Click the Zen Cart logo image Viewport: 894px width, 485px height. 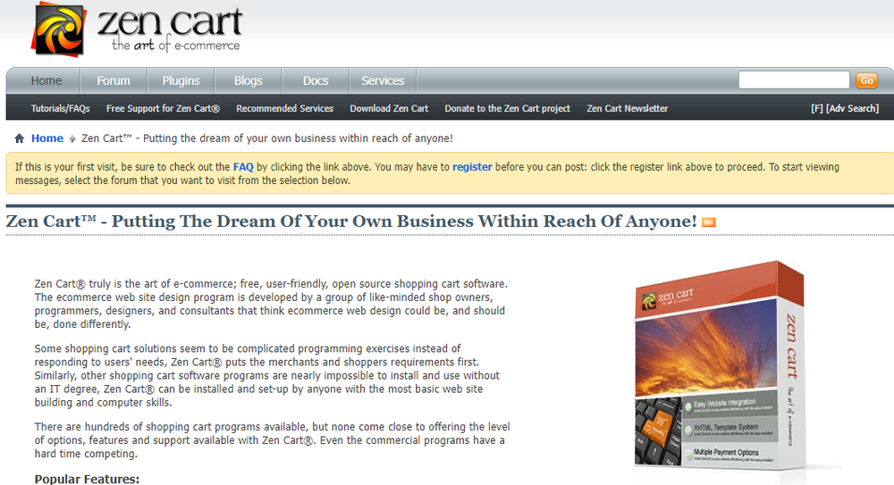[137, 29]
